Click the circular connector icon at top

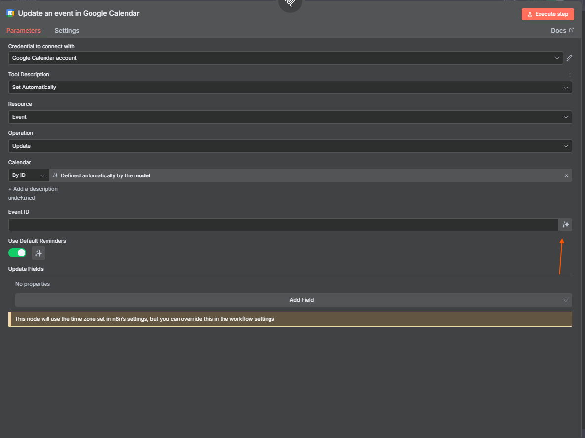(x=290, y=3)
